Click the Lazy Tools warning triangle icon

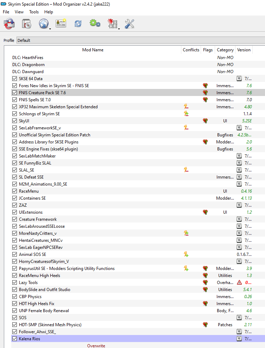(239, 283)
